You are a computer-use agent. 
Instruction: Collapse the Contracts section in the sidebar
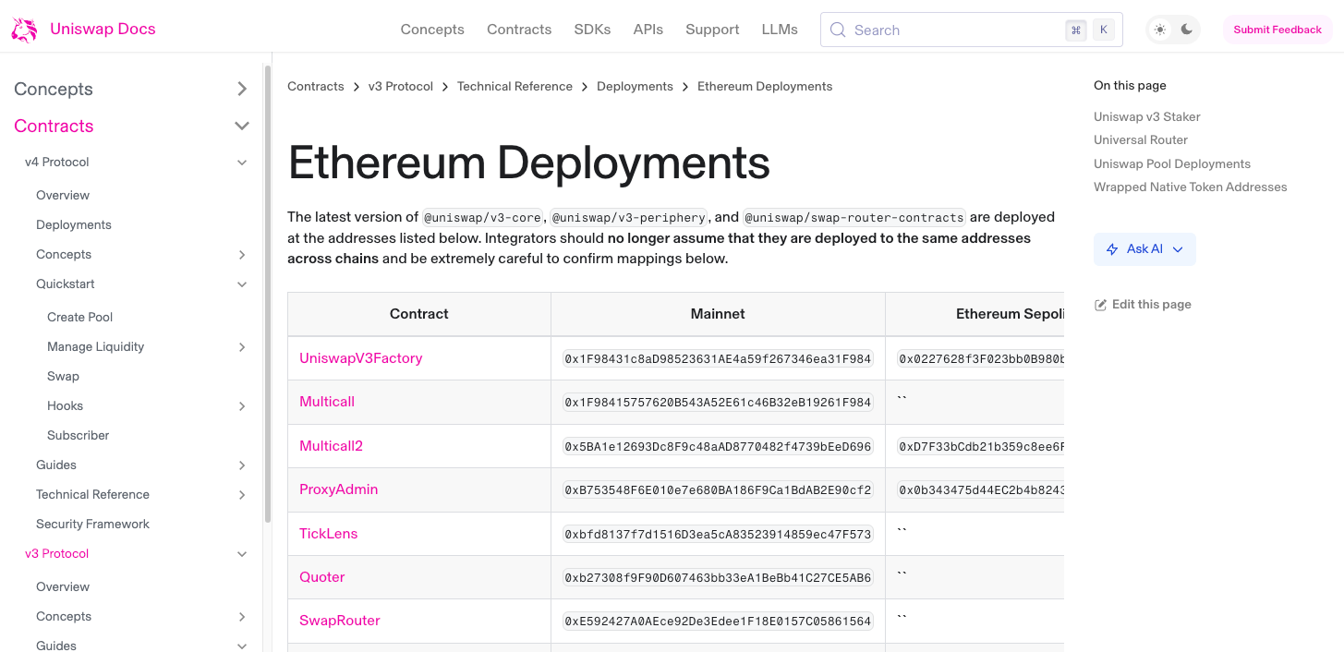coord(242,126)
